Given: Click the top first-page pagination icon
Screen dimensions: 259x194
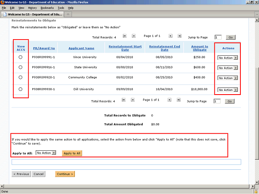Looking at the screenshot, I should [124, 36].
